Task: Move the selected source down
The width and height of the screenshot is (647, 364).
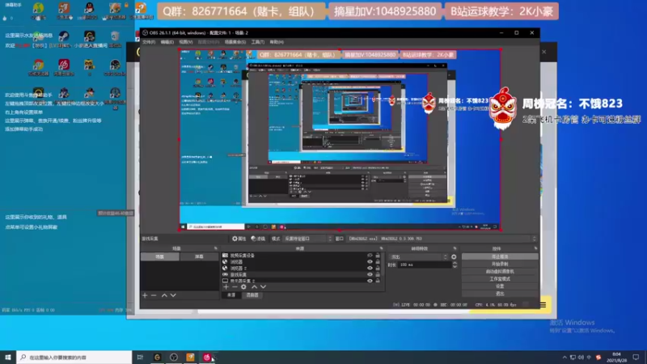Action: (264, 287)
